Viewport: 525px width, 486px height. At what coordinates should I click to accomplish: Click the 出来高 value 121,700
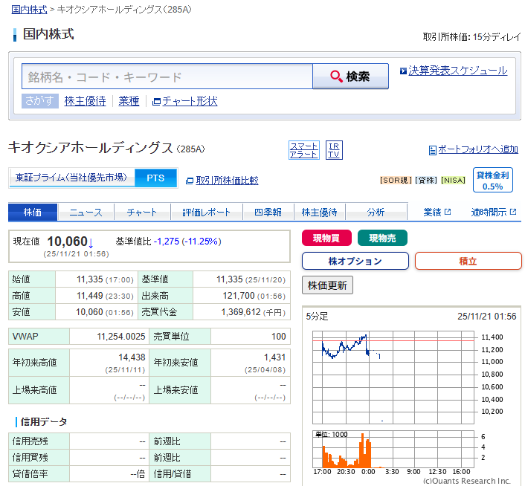point(239,296)
